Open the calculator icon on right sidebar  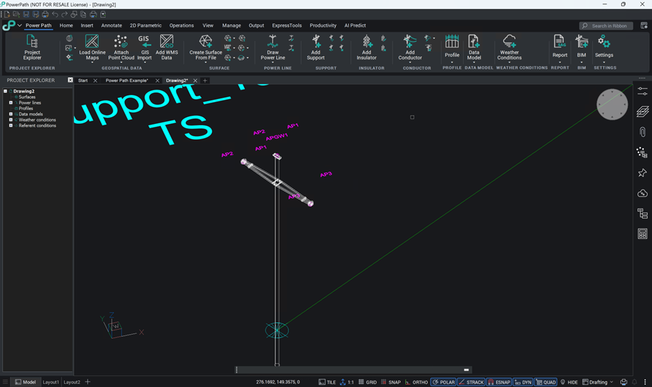pos(642,233)
